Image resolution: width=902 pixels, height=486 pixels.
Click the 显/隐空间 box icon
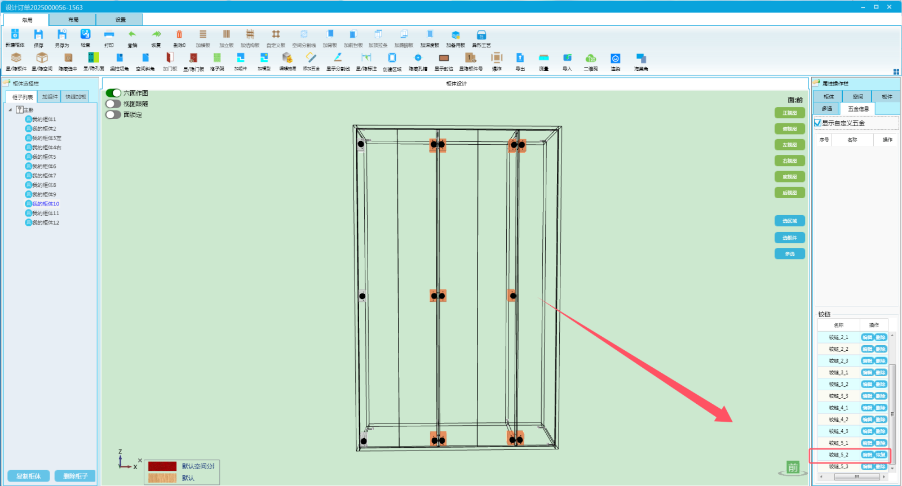(42, 57)
